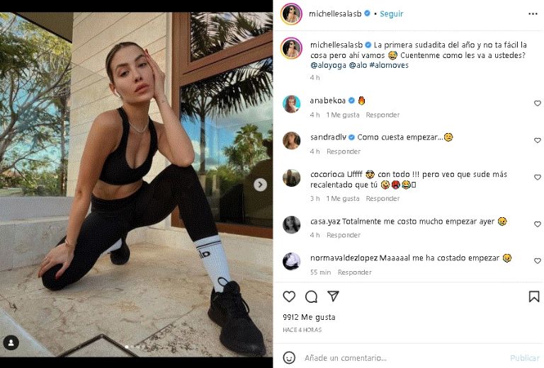Click Seguir to follow michellesalasb
The width and height of the screenshot is (544, 368).
392,13
